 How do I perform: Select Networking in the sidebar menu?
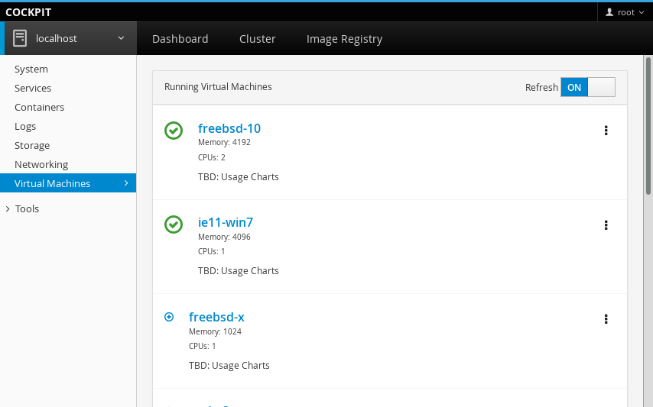41,164
